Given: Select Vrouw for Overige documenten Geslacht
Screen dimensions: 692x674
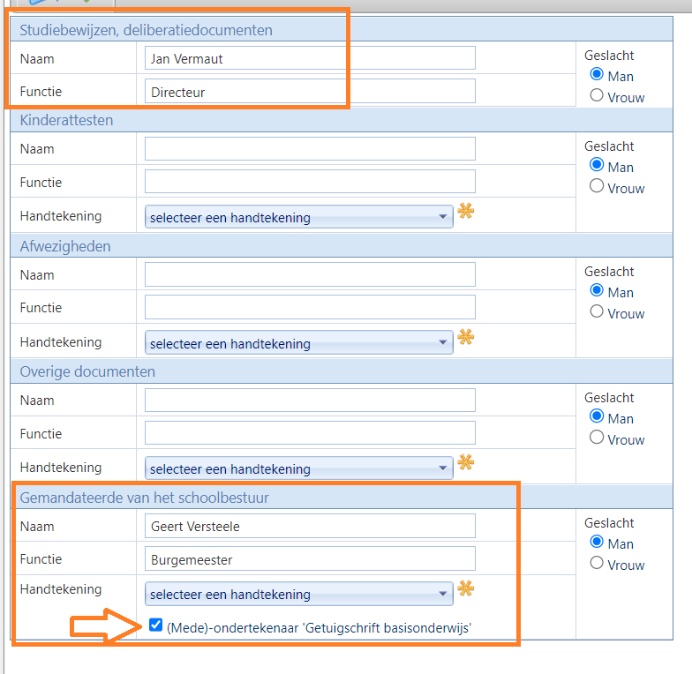Looking at the screenshot, I should click(597, 438).
